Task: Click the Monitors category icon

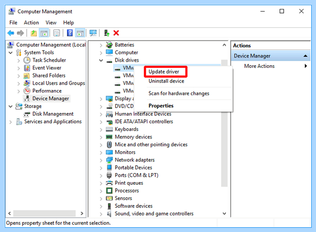Action: pos(109,152)
